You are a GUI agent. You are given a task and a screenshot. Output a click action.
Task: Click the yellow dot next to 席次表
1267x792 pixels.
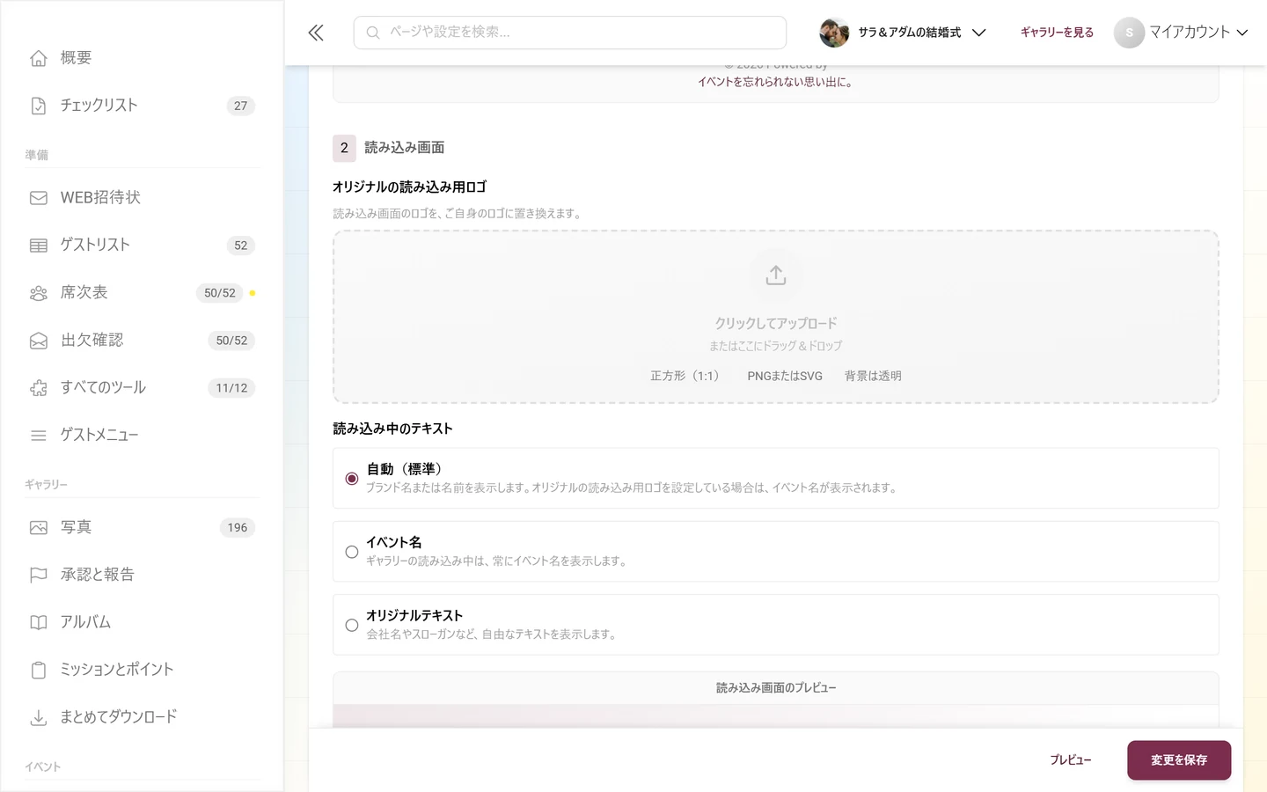[x=253, y=293]
